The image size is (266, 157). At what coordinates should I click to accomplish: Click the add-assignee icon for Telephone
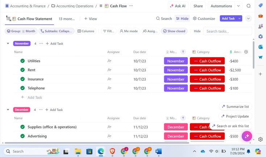pos(109,88)
